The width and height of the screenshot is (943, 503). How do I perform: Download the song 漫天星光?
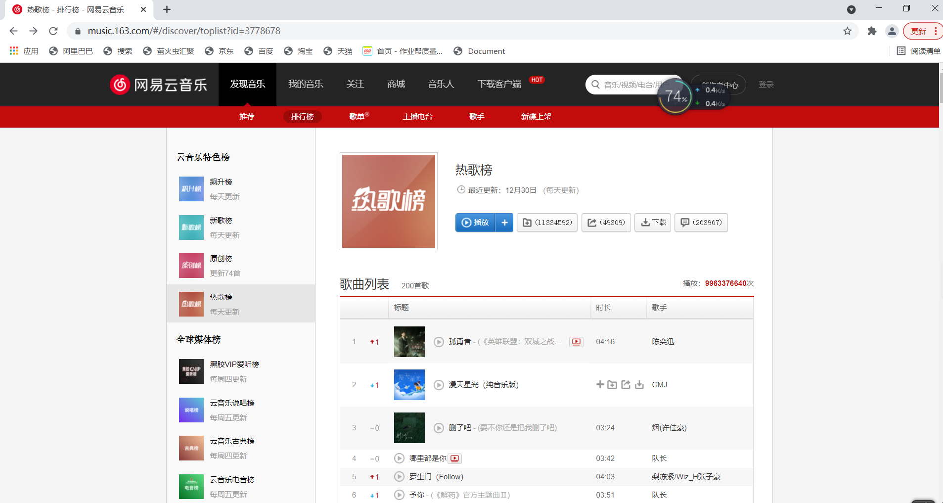click(639, 385)
